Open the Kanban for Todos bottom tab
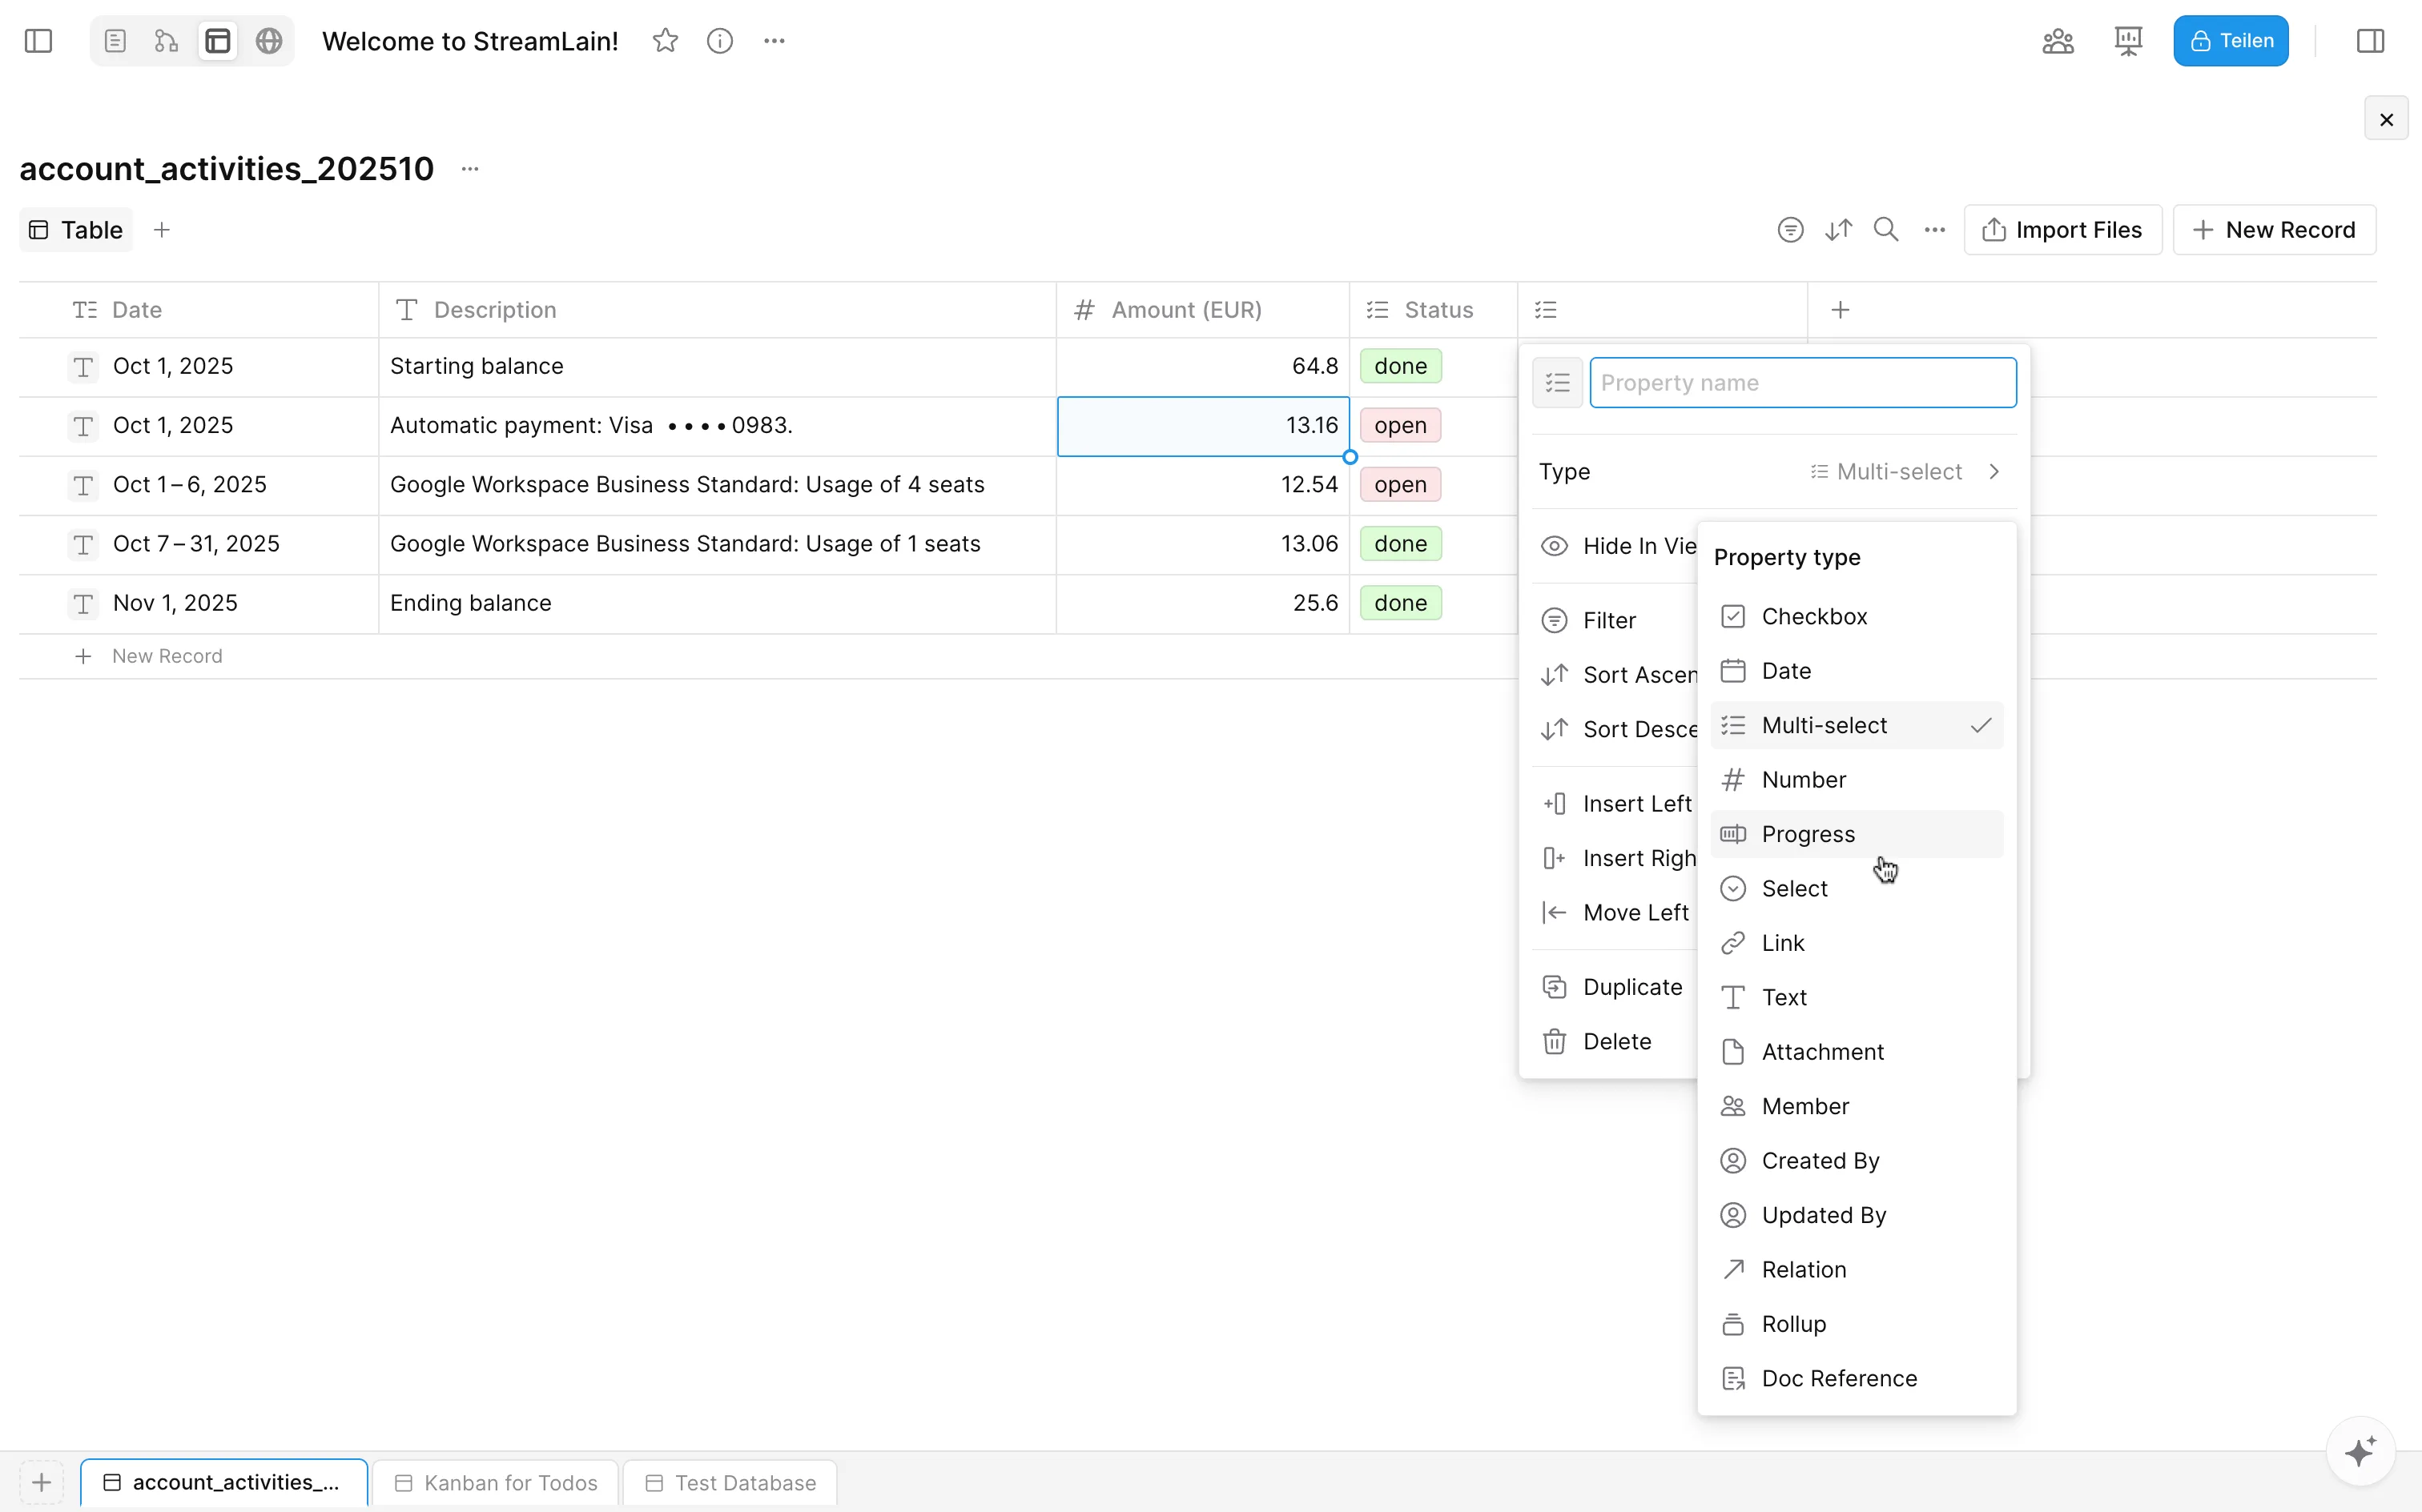Screen dimensions: 2422x1512 point(495,1483)
